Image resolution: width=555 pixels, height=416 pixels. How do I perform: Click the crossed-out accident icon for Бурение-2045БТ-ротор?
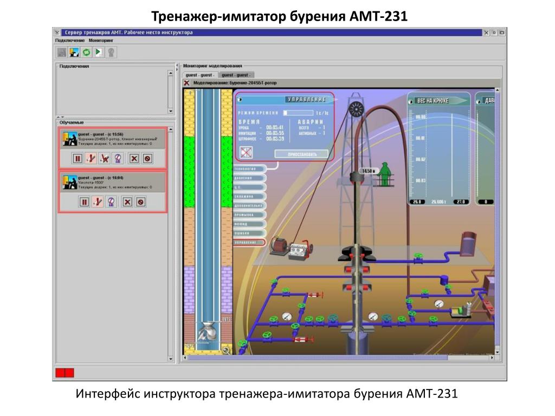coord(105,158)
